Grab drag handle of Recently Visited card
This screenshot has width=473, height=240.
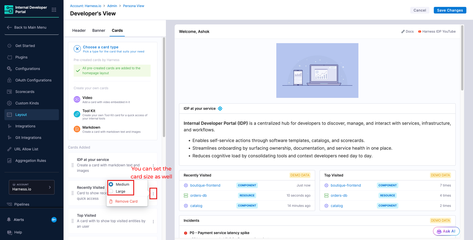coord(73,193)
